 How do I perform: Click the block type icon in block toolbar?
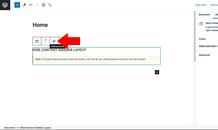37,41
